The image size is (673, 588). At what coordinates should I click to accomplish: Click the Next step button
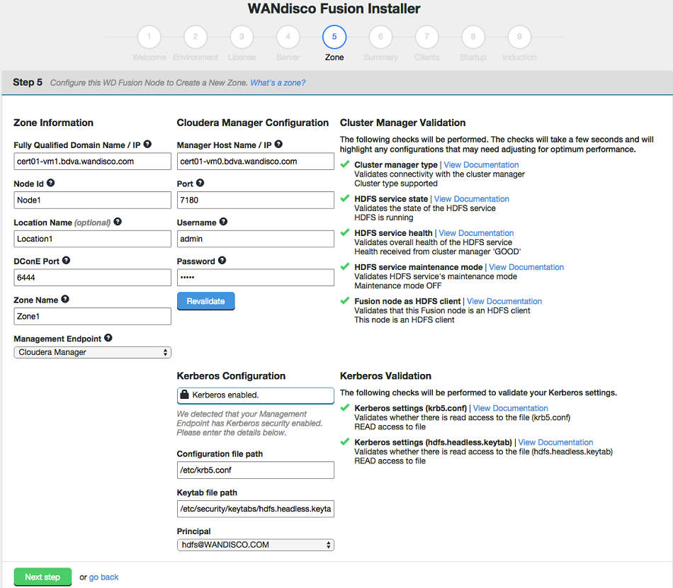click(43, 577)
